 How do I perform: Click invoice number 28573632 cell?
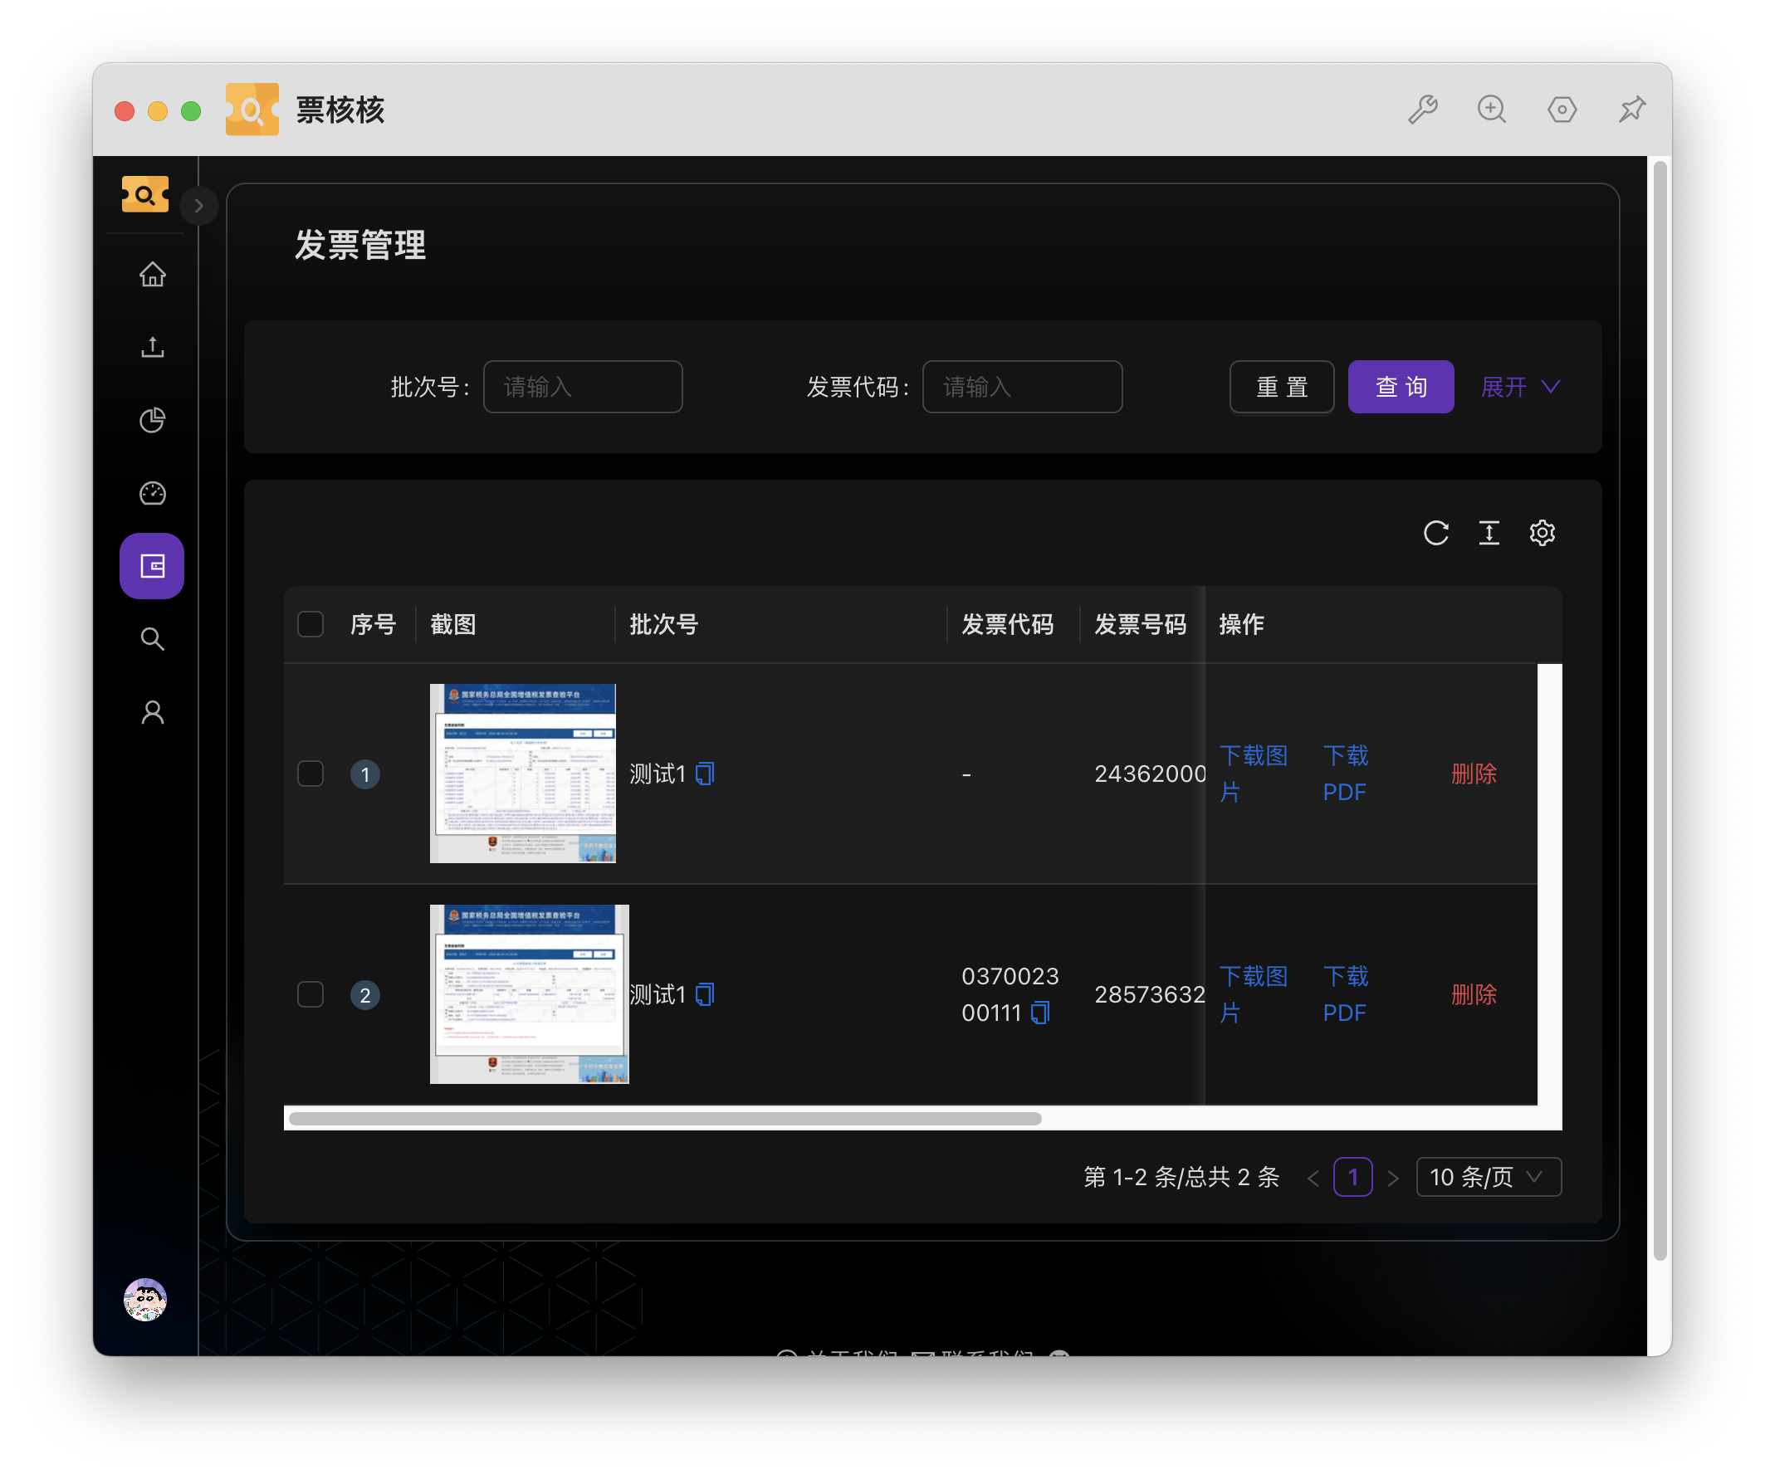point(1149,994)
